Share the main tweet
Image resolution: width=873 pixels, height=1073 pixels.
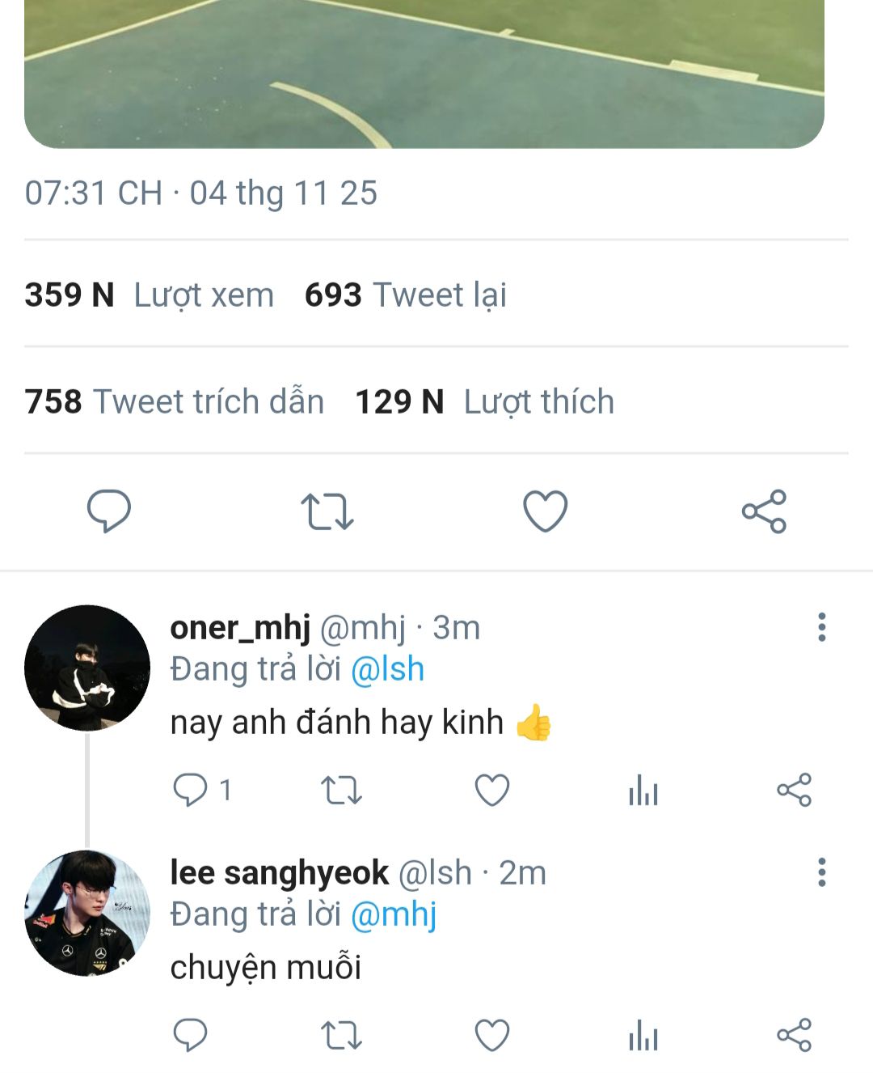[764, 511]
